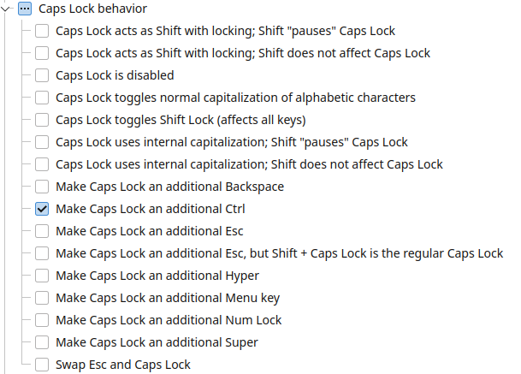Check Make Caps Lock an additional Menu key

[x=42, y=299]
